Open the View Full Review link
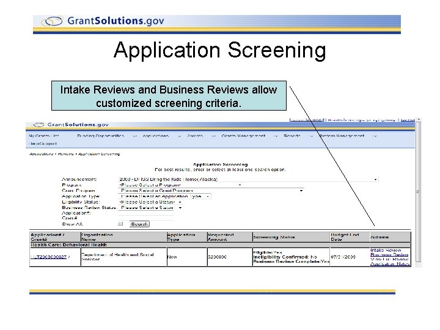Screen dimensions: 440x330 point(389,259)
